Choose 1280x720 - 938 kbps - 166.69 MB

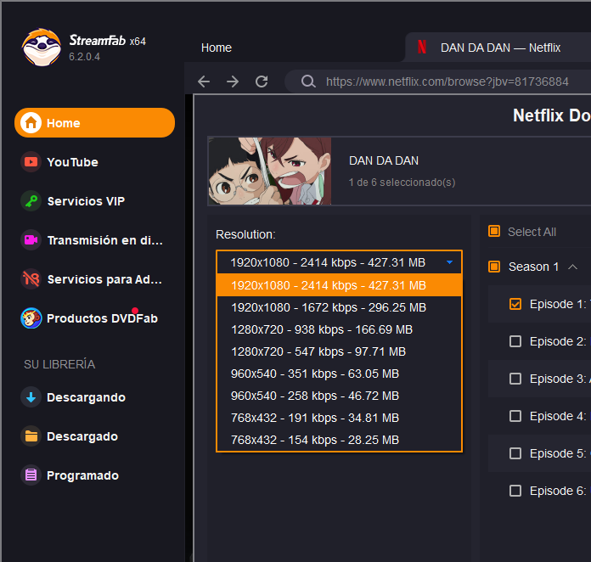[x=339, y=329]
